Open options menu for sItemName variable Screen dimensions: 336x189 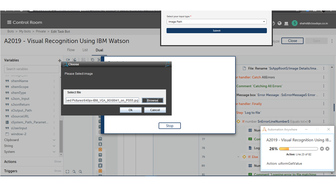[54, 81]
